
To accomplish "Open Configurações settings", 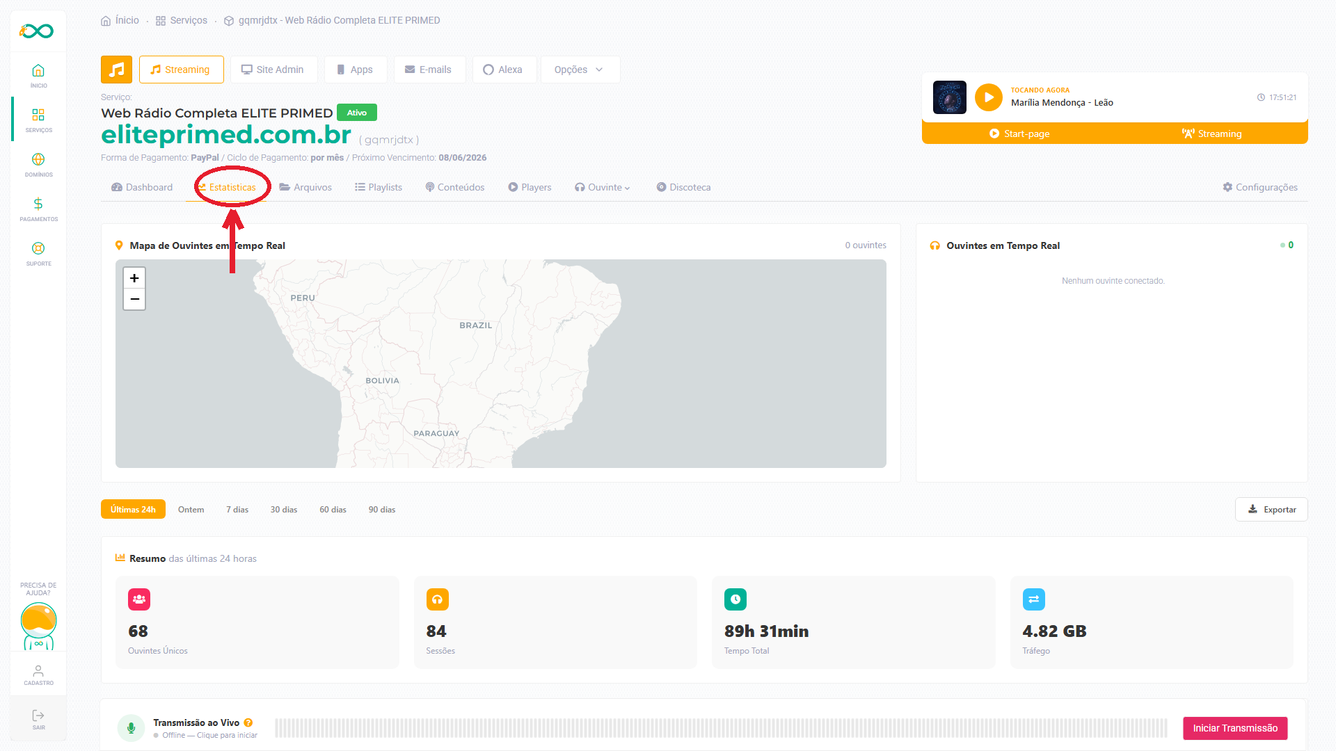I will coord(1260,187).
